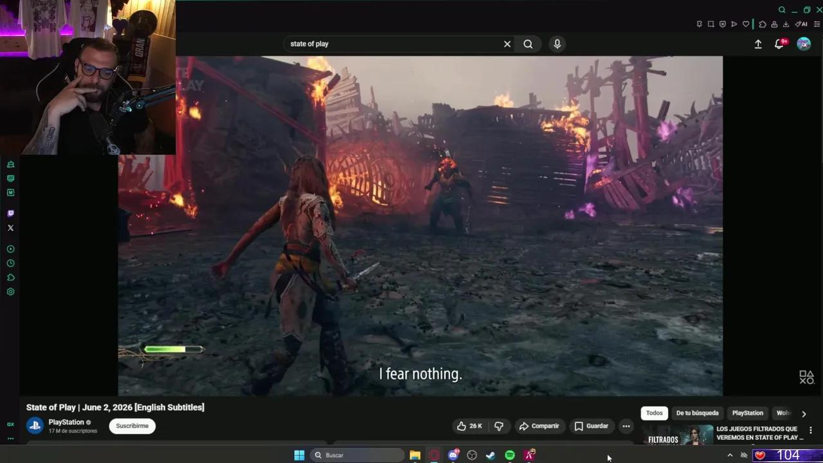The height and width of the screenshot is (463, 823).
Task: Open three-dot menu of recommended video
Action: click(x=811, y=430)
